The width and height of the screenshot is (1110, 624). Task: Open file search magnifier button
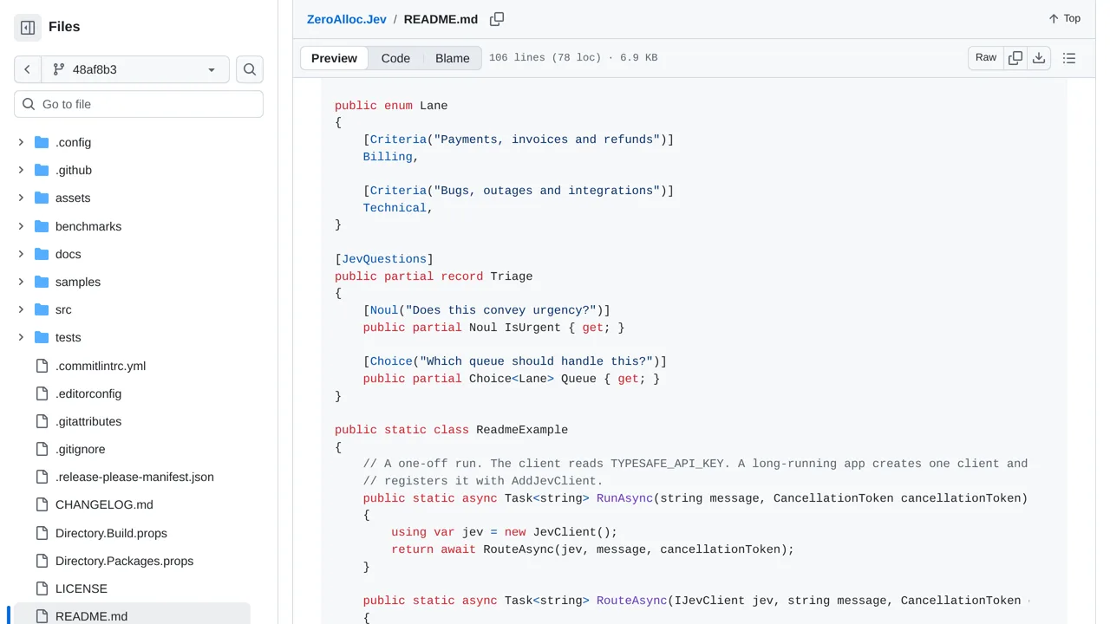250,69
